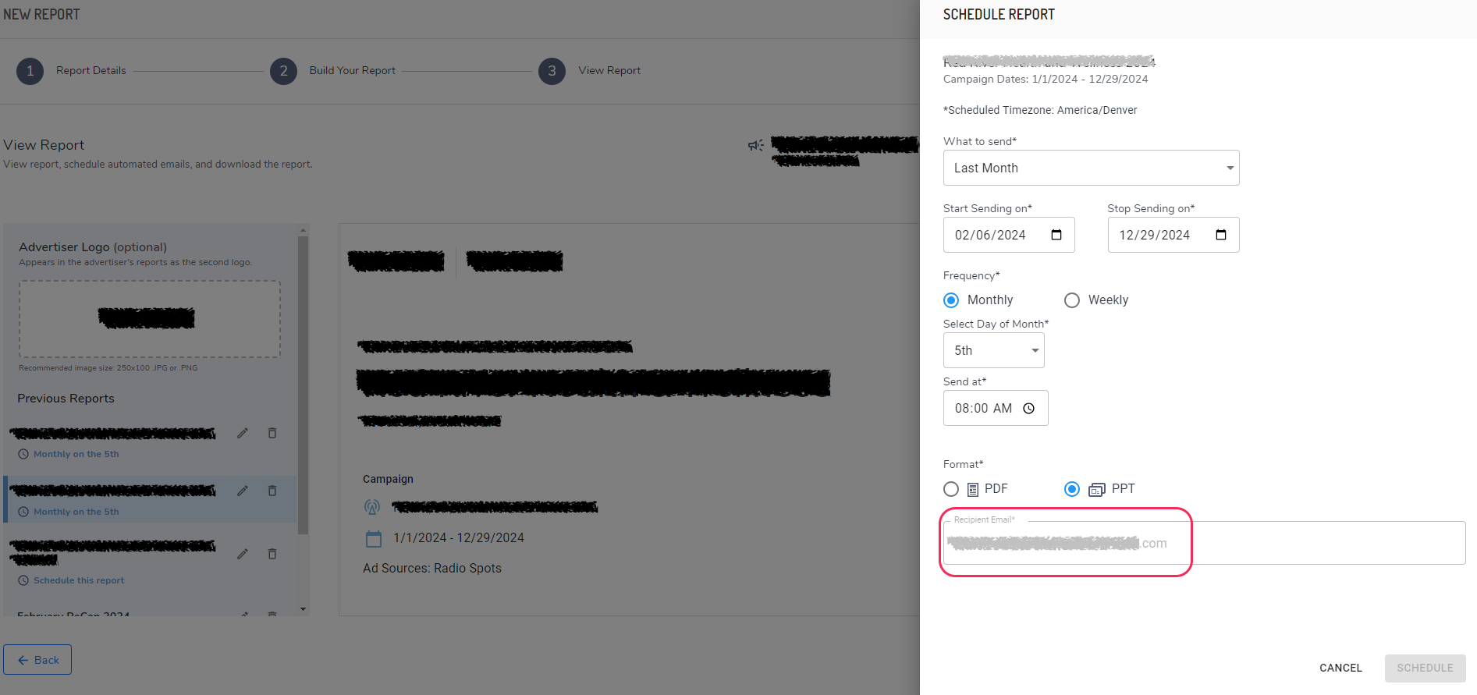Click 'Monthly on the 5th' under the highlighted report
The image size is (1477, 695).
click(76, 512)
